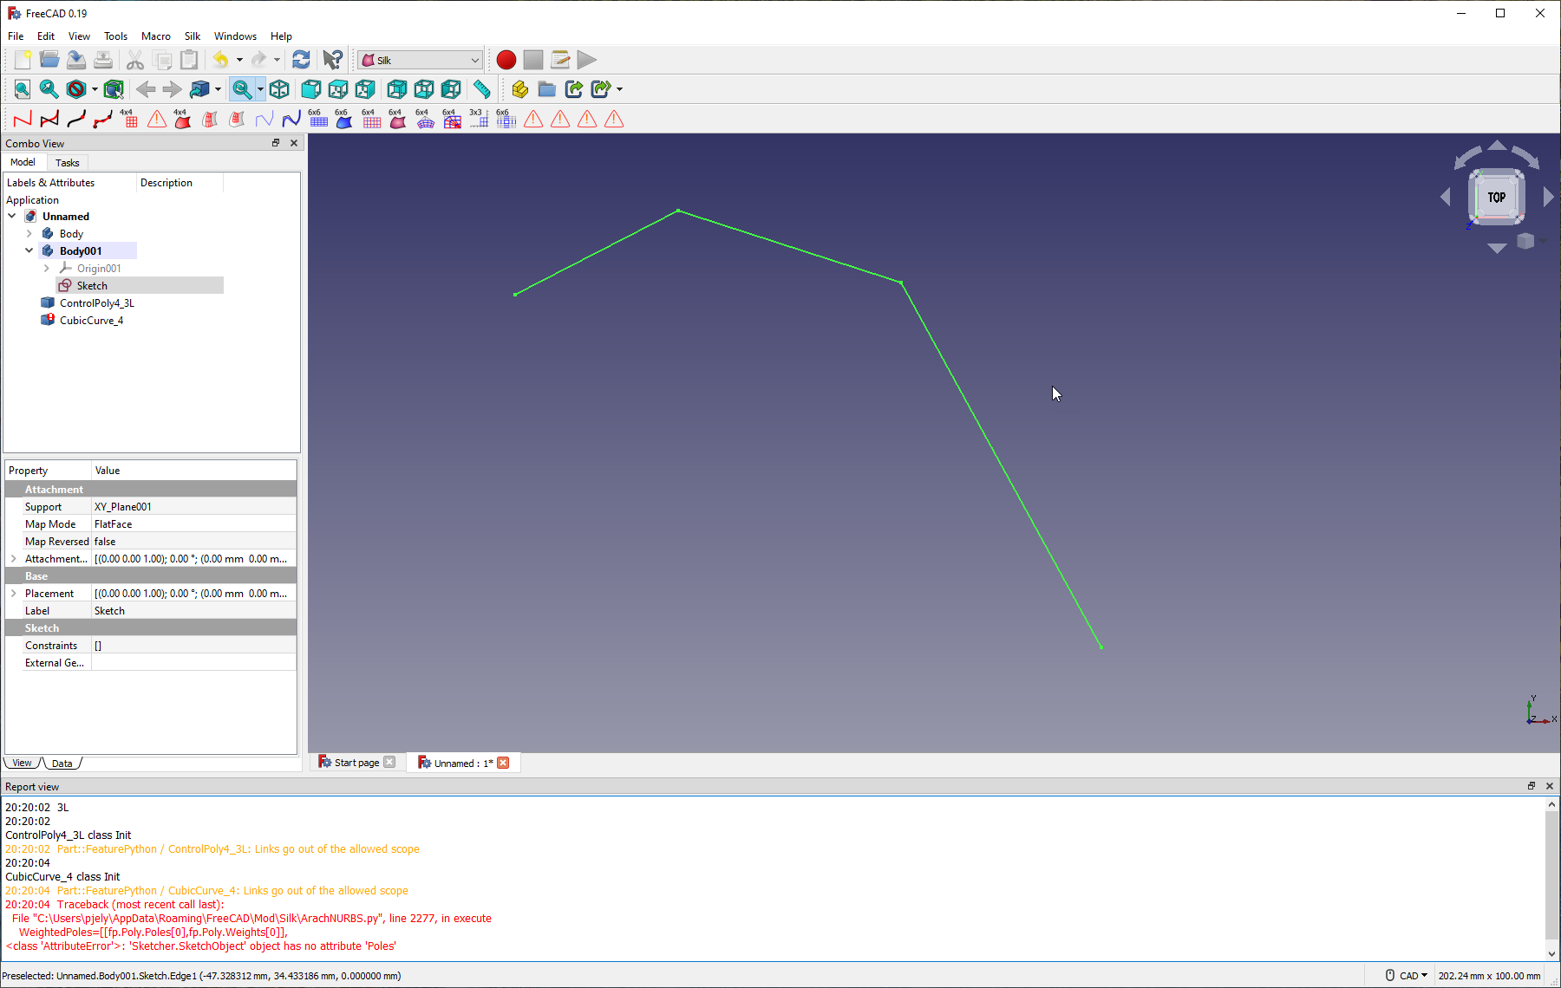Viewport: 1561px width, 988px height.
Task: Rotate view using navigation cube right arrow
Action: point(1548,197)
